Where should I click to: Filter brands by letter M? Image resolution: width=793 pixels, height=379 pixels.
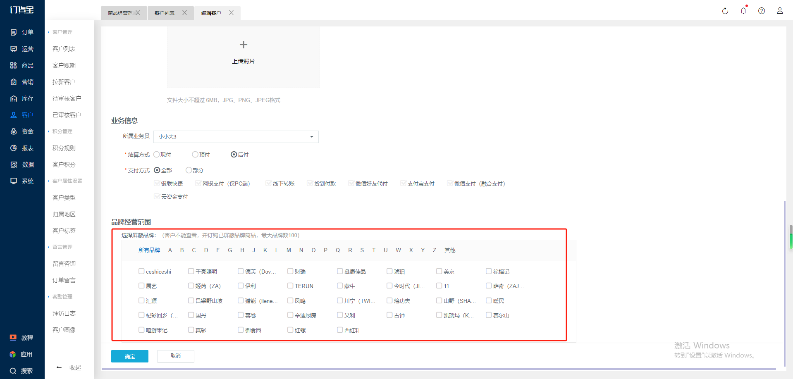click(289, 250)
